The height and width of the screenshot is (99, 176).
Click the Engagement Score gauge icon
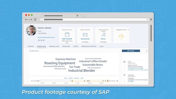[x=121, y=37]
